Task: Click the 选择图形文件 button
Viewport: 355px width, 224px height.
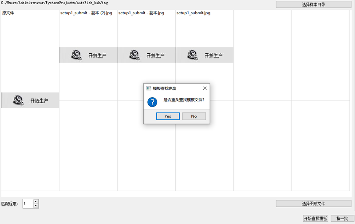Action: (314, 204)
